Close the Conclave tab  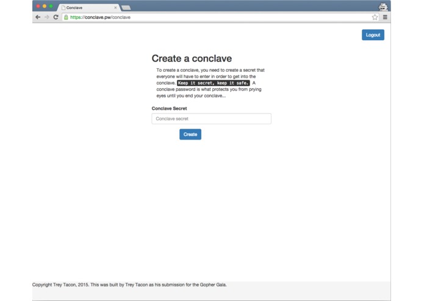tap(115, 7)
